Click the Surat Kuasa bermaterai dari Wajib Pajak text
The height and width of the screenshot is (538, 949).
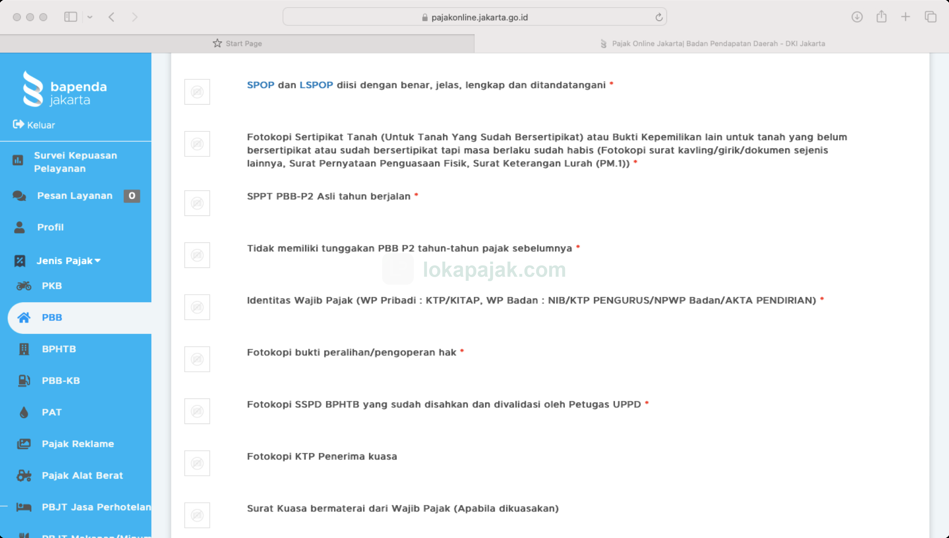click(x=403, y=508)
